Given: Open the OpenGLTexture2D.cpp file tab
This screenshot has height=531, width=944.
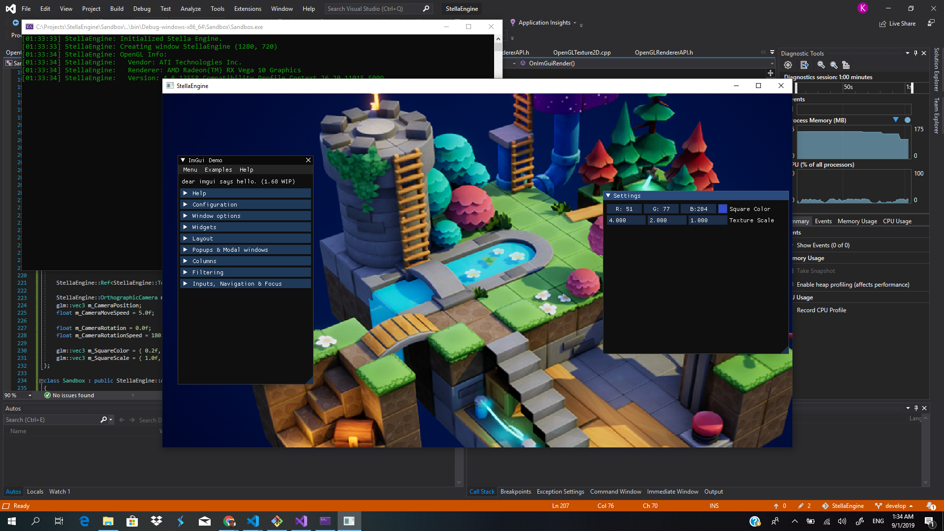Looking at the screenshot, I should 582,53.
